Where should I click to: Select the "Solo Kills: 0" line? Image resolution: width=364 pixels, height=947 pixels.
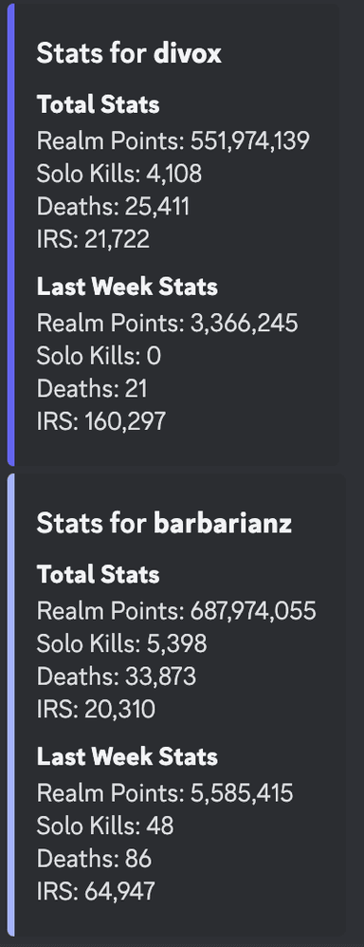[99, 356]
